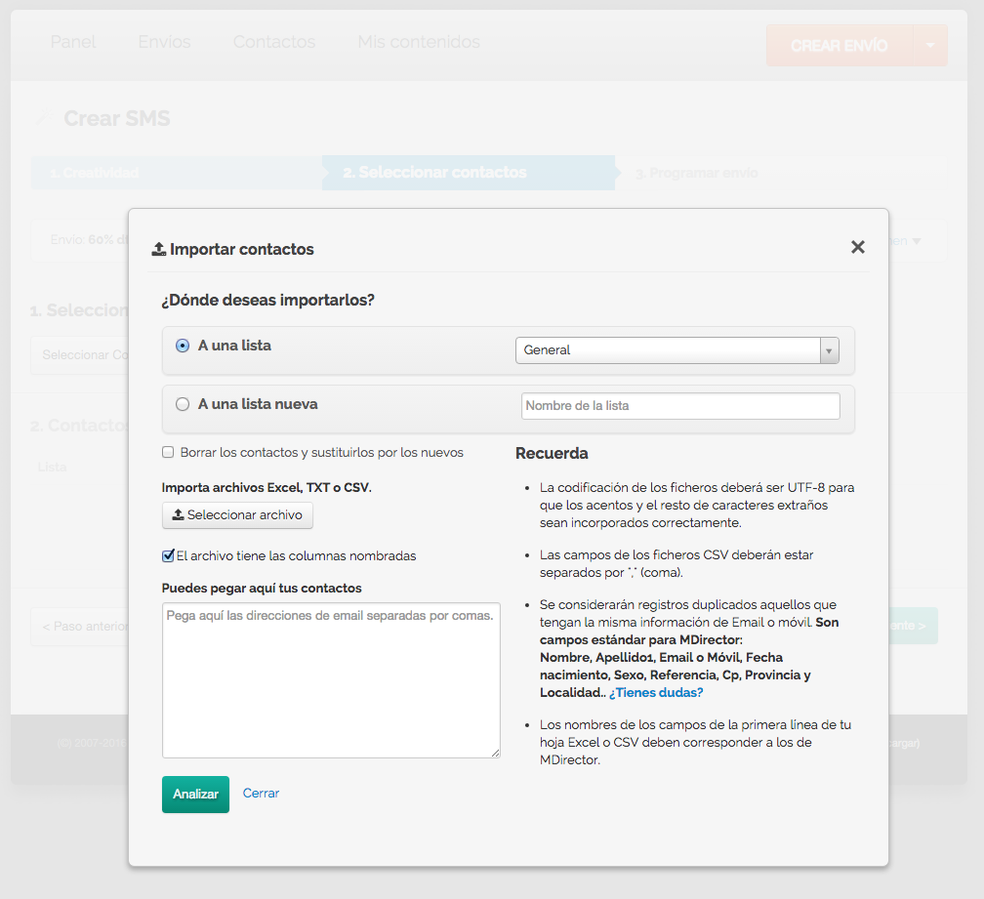984x899 pixels.
Task: Select the '2. Seleccionar contactos' step tab
Action: (x=469, y=173)
